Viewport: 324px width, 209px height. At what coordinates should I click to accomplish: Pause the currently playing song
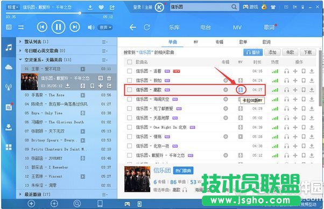tap(58, 27)
